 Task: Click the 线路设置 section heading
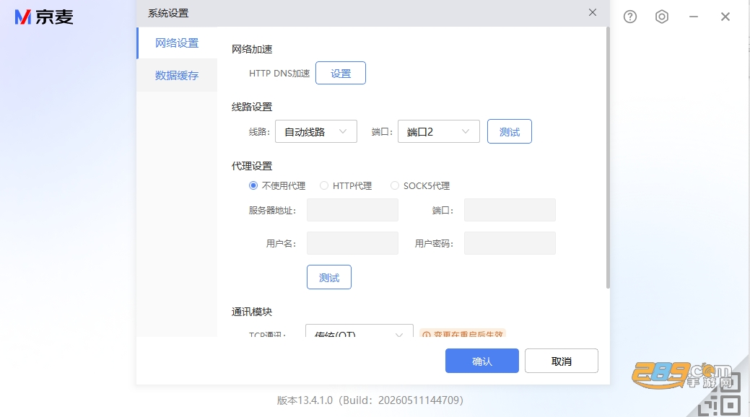click(252, 107)
